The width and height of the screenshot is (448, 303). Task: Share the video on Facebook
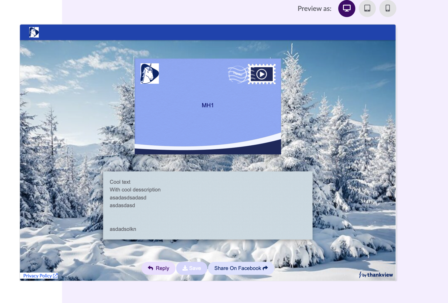click(x=241, y=268)
